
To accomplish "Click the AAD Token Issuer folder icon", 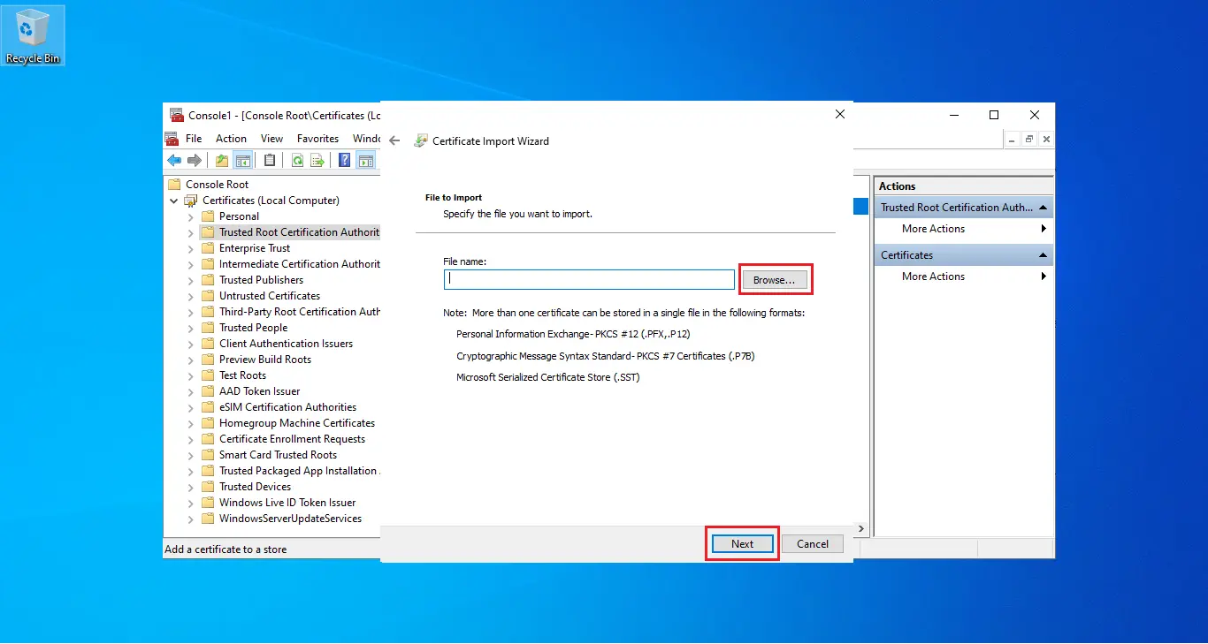I will click(x=208, y=391).
